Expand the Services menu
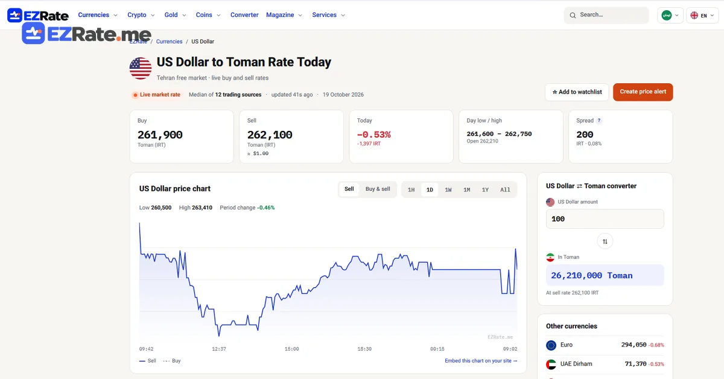 point(329,15)
